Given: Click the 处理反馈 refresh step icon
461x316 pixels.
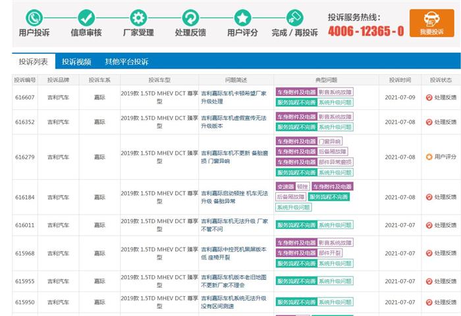Looking at the screenshot, I should coord(190,18).
